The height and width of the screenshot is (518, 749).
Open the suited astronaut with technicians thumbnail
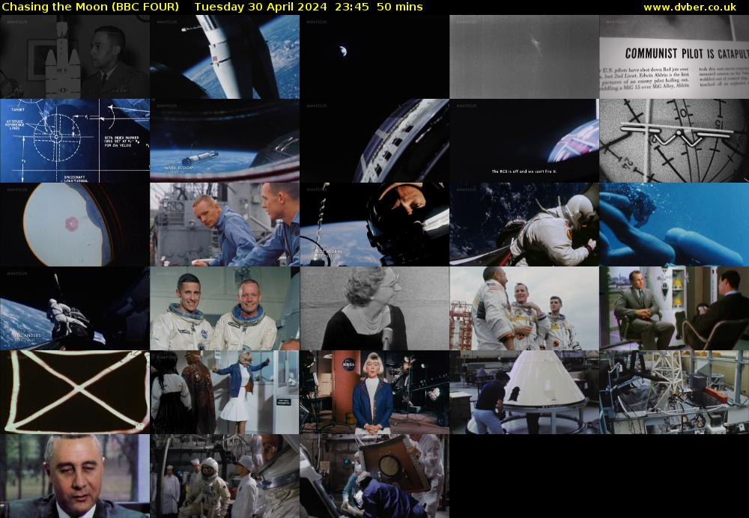pyautogui.click(x=225, y=476)
